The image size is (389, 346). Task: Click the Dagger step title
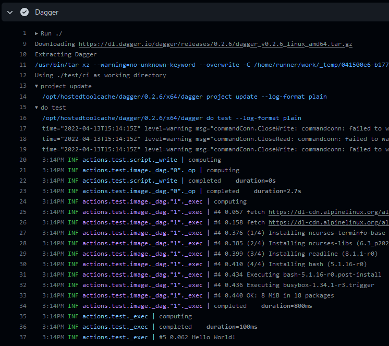coord(47,12)
